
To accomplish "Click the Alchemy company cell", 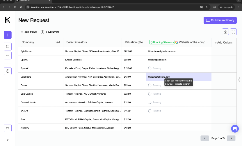I will pyautogui.click(x=41, y=127).
